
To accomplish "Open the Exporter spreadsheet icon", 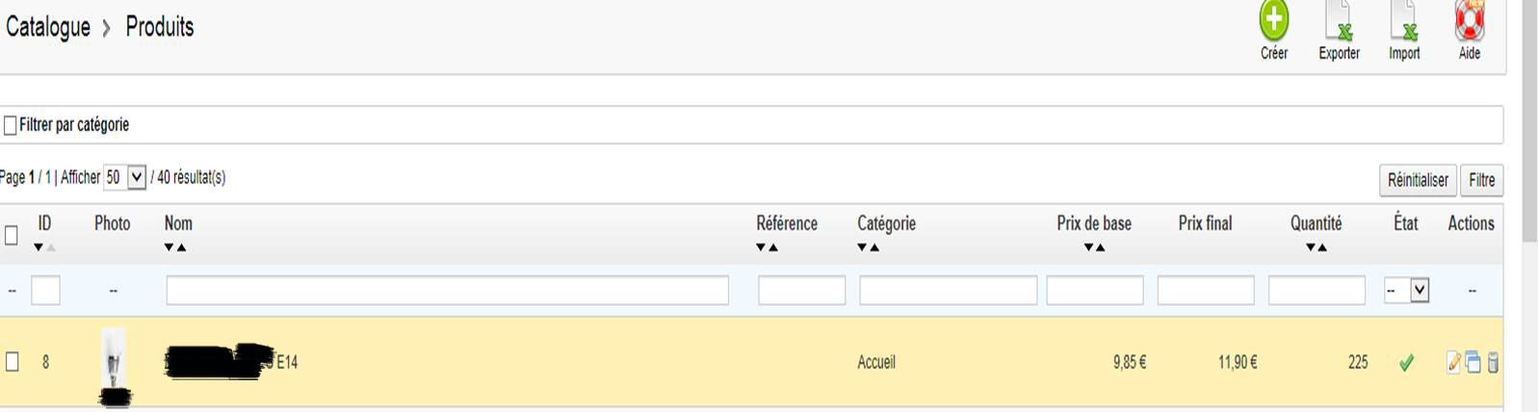I will pyautogui.click(x=1339, y=19).
